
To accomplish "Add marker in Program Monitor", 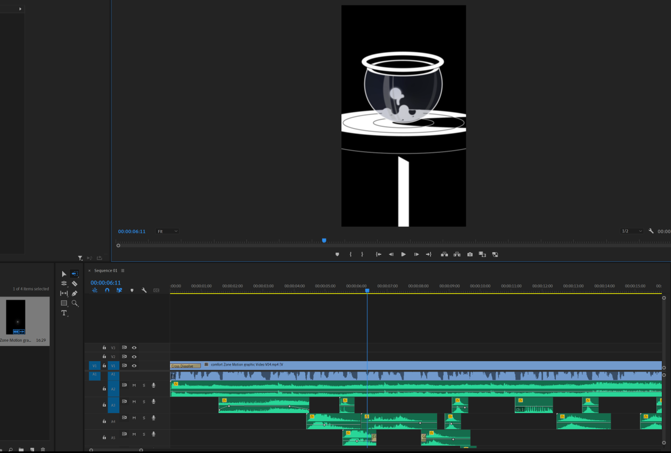I will coord(337,254).
